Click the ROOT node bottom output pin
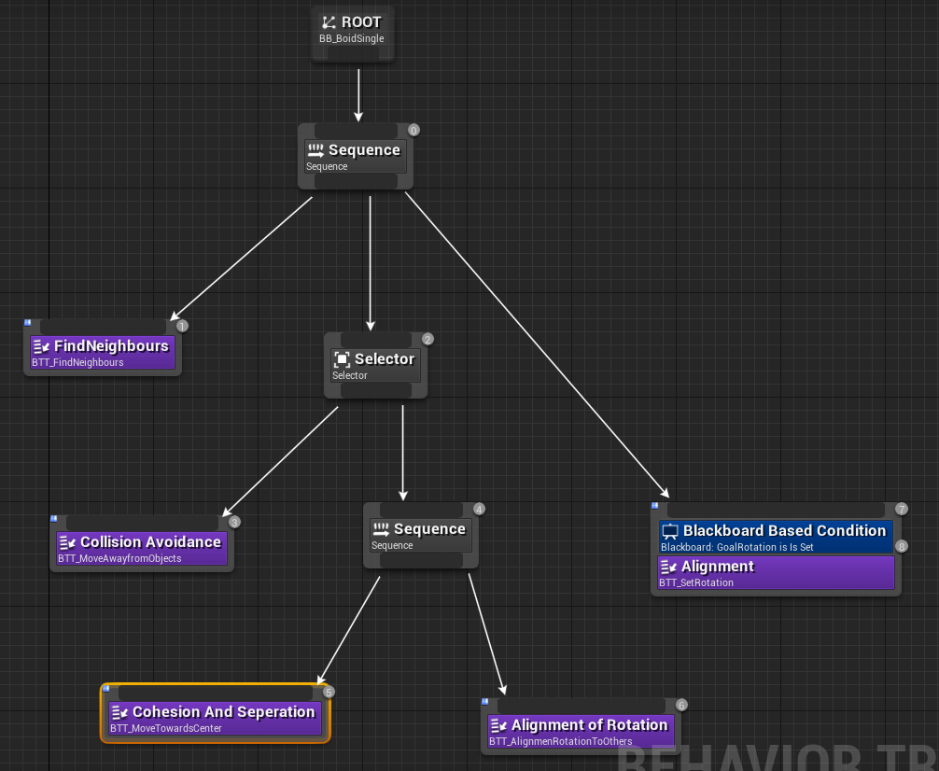Viewport: 939px width, 771px height. (353, 54)
